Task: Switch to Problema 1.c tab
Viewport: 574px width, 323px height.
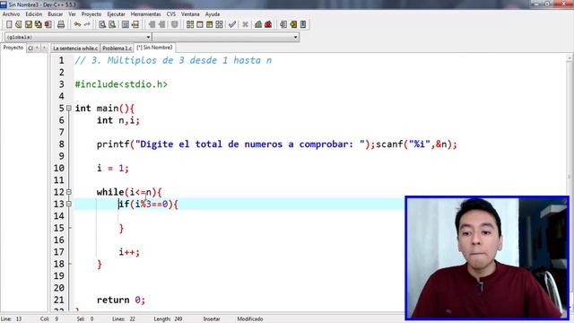Action: 117,48
